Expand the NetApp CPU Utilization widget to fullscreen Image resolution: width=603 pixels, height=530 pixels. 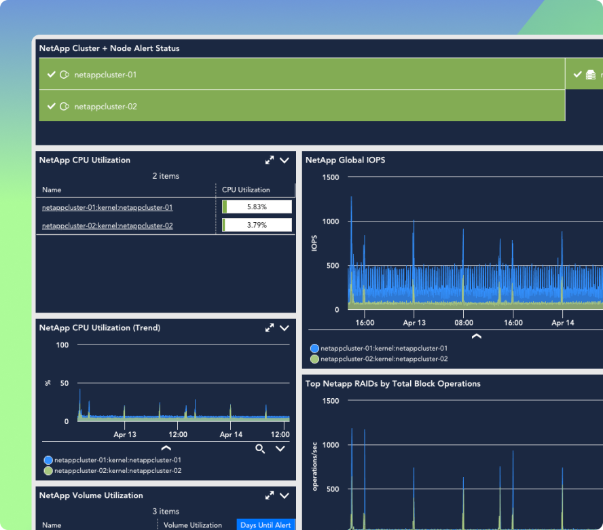[x=270, y=160]
